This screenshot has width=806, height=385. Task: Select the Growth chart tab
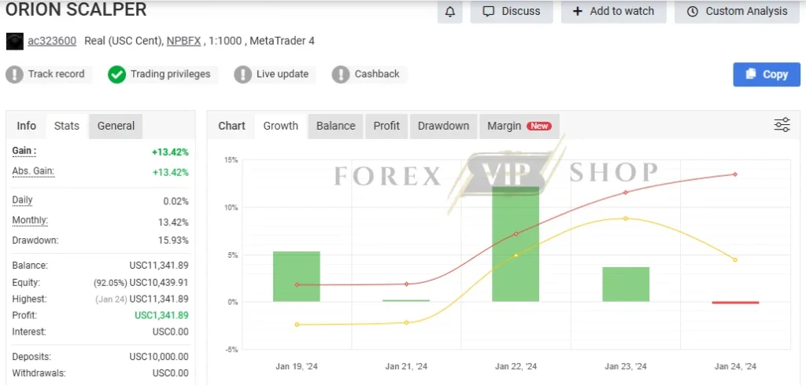281,126
